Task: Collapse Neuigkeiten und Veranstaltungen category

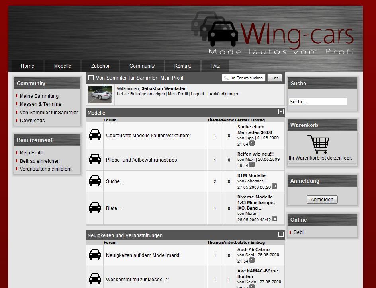Action: [281, 234]
